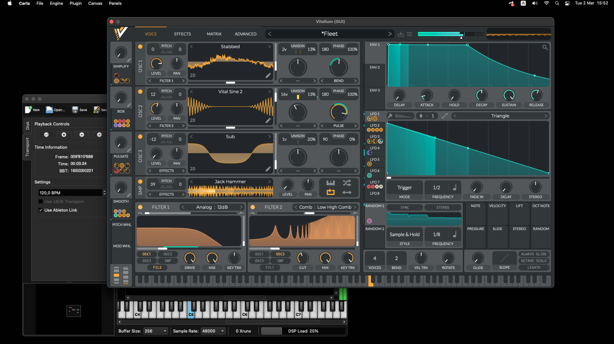The width and height of the screenshot is (614, 344).
Task: Click the macOS Spotlight search icon
Action: [x=557, y=3]
